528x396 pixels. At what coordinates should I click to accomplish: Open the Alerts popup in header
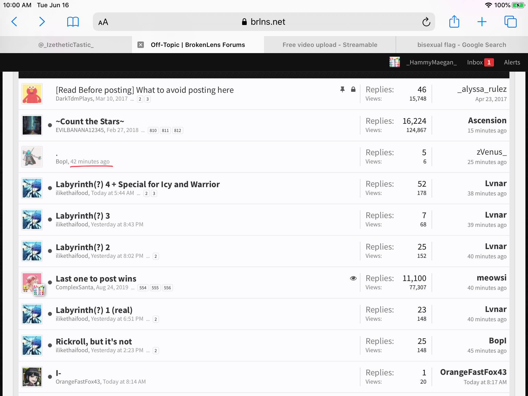point(512,62)
